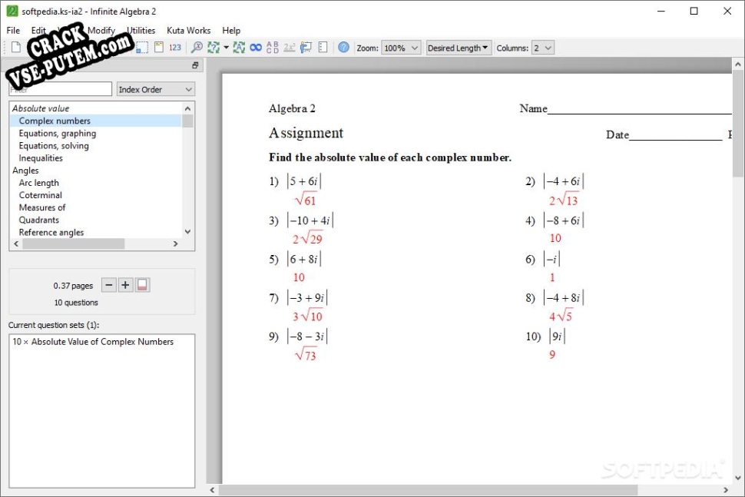Click the topic list scroll down arrow
The image size is (745, 497).
coord(187,231)
